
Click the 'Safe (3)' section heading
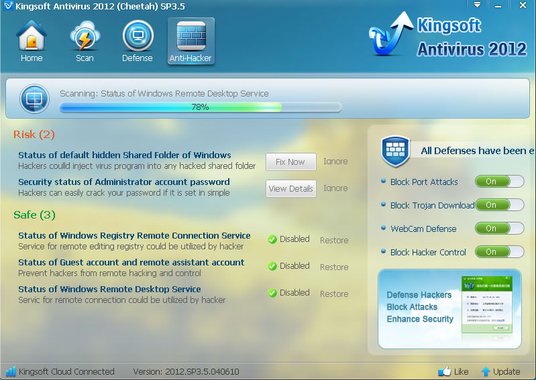point(34,215)
